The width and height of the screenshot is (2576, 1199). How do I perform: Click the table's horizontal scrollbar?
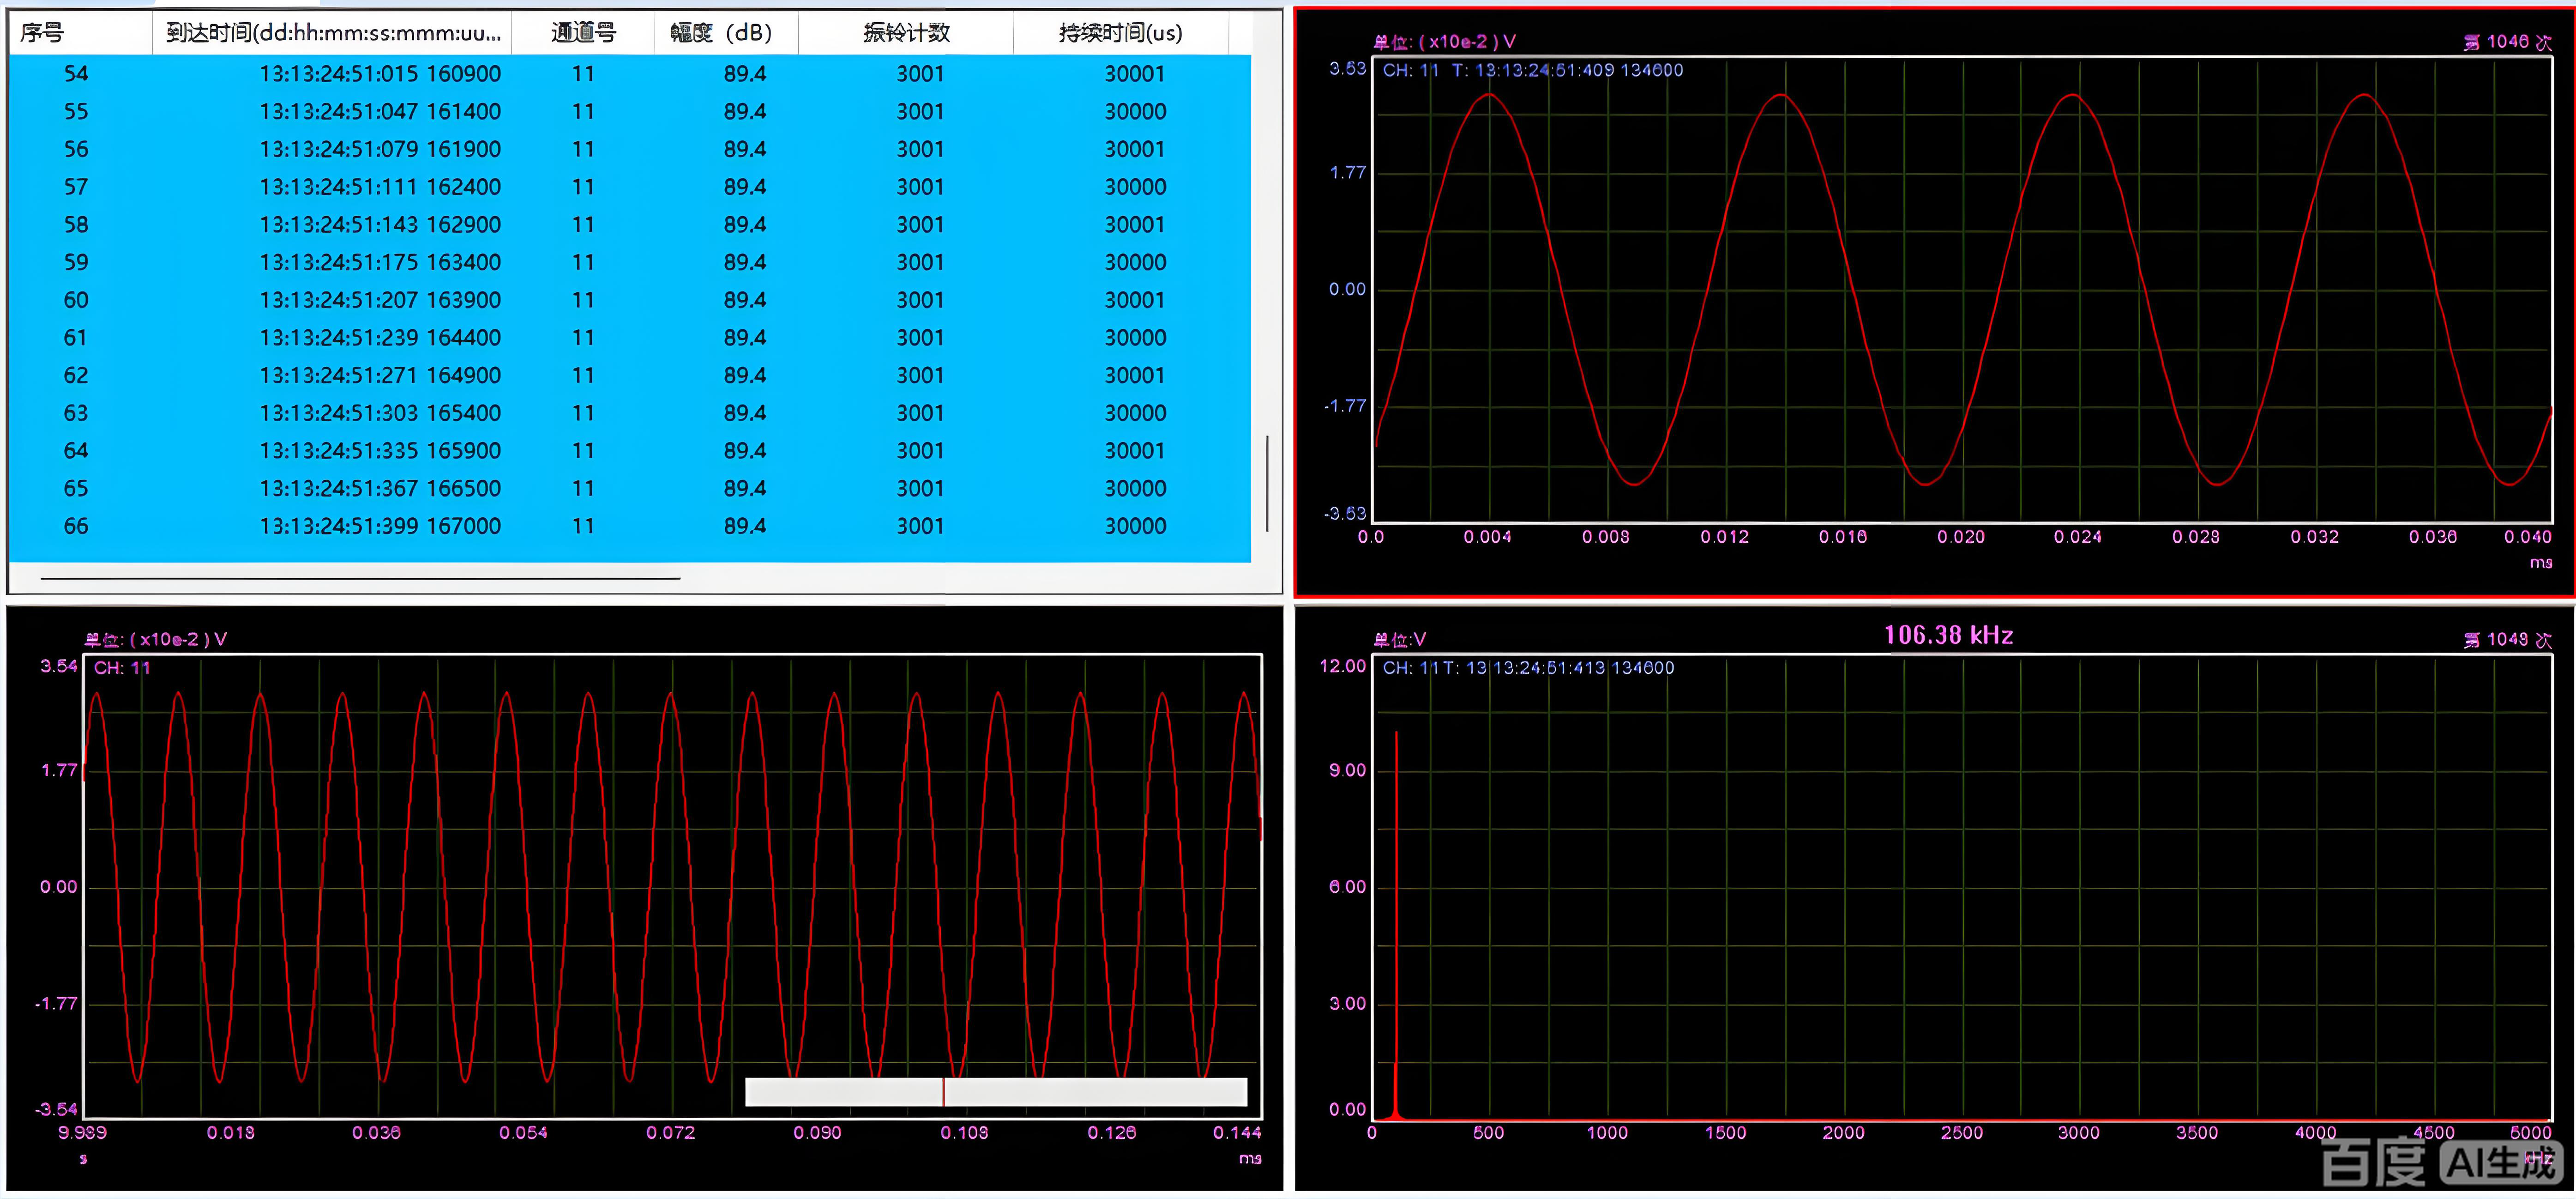pyautogui.click(x=360, y=578)
